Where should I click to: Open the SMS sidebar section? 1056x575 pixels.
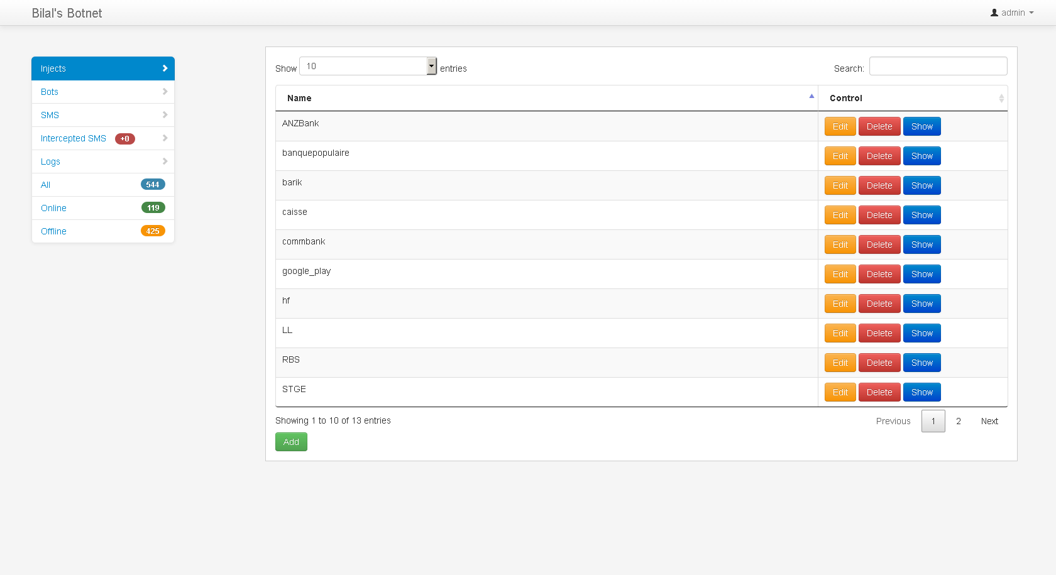click(50, 115)
